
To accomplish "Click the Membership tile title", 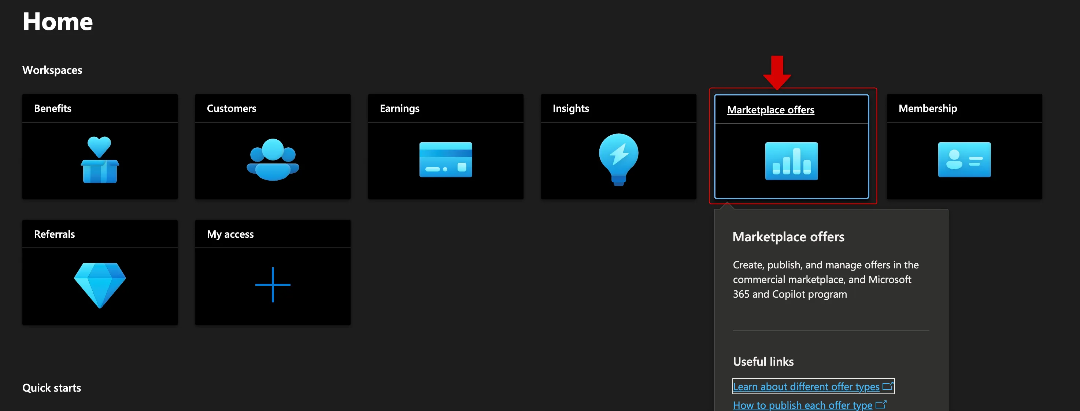I will (x=927, y=109).
